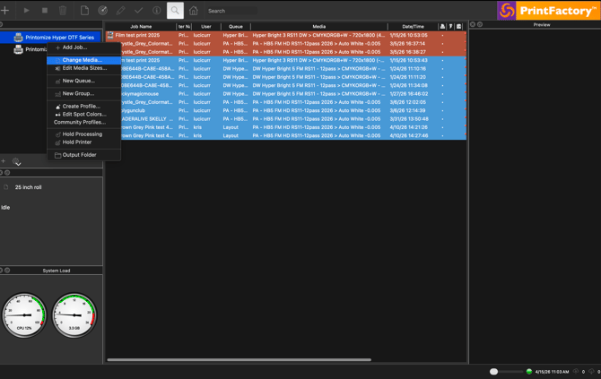
Task: Select job dated 3/5/26 16:38:27
Action: point(286,52)
